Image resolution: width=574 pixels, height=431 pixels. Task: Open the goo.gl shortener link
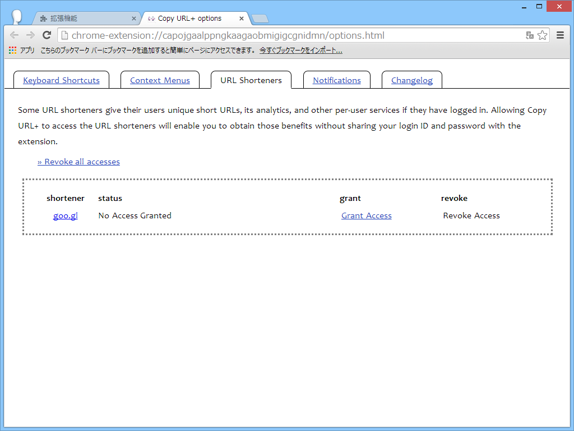point(66,215)
